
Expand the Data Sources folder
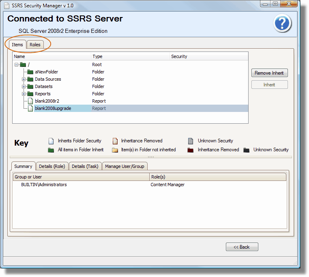(24, 79)
